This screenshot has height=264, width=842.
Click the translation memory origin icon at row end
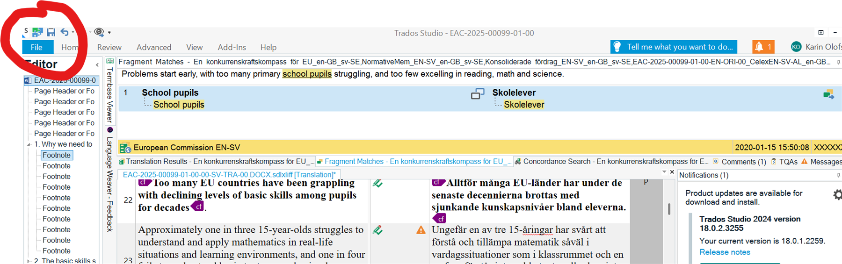click(829, 95)
